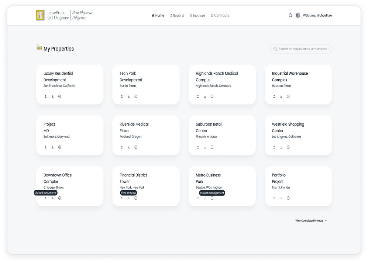This screenshot has width=368, height=263.
Task: Open Financial District Tower title
Action: [x=133, y=178]
